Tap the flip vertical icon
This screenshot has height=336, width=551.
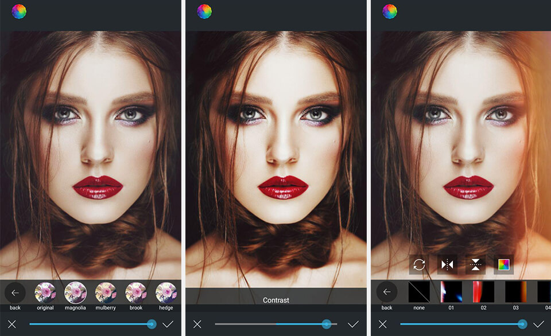(475, 264)
